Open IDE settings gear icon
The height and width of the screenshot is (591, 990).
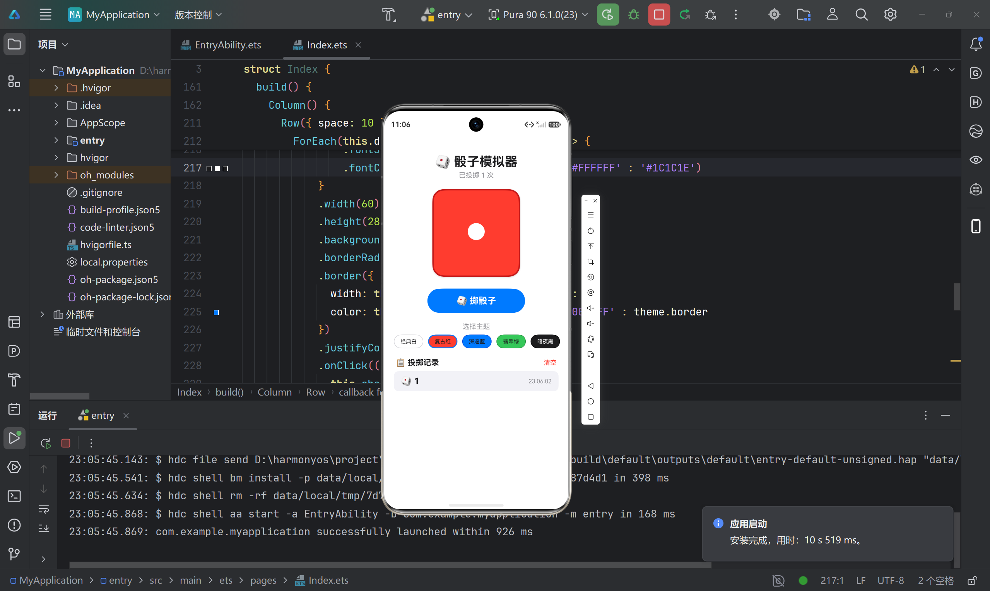890,15
